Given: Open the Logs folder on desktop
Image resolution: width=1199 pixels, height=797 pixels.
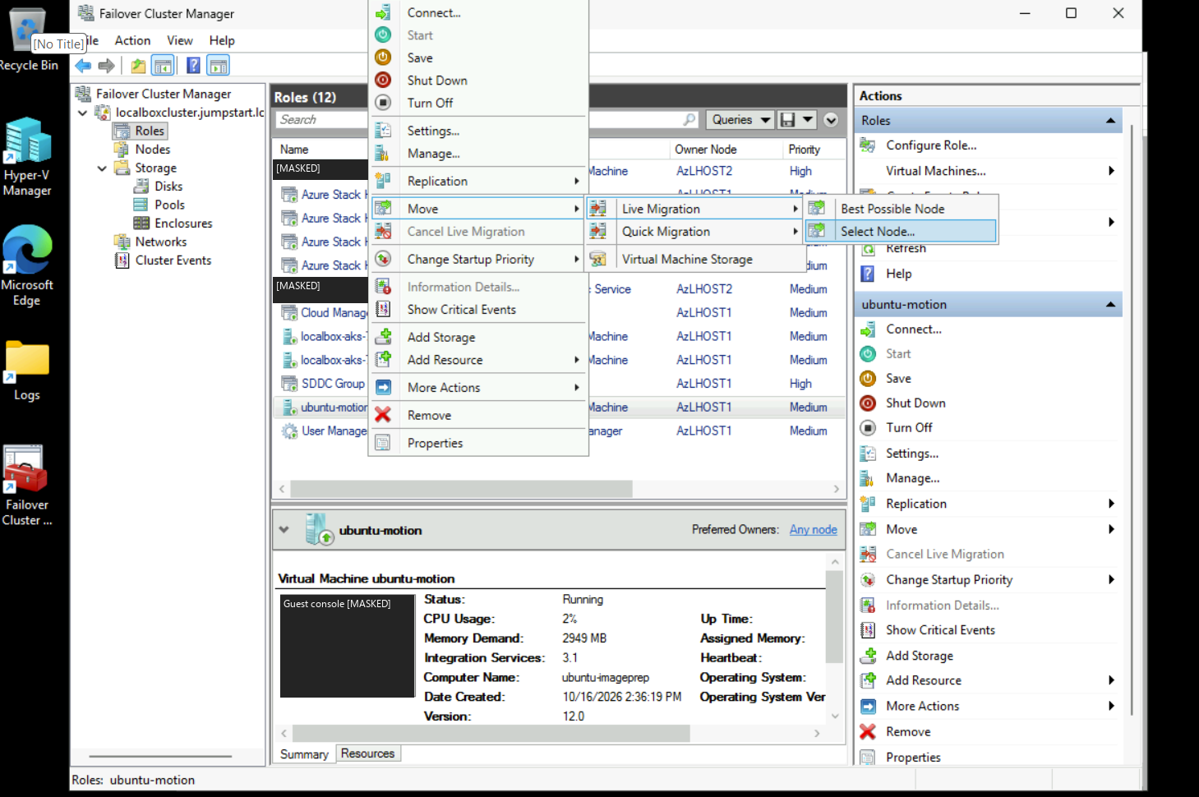Looking at the screenshot, I should [x=27, y=371].
